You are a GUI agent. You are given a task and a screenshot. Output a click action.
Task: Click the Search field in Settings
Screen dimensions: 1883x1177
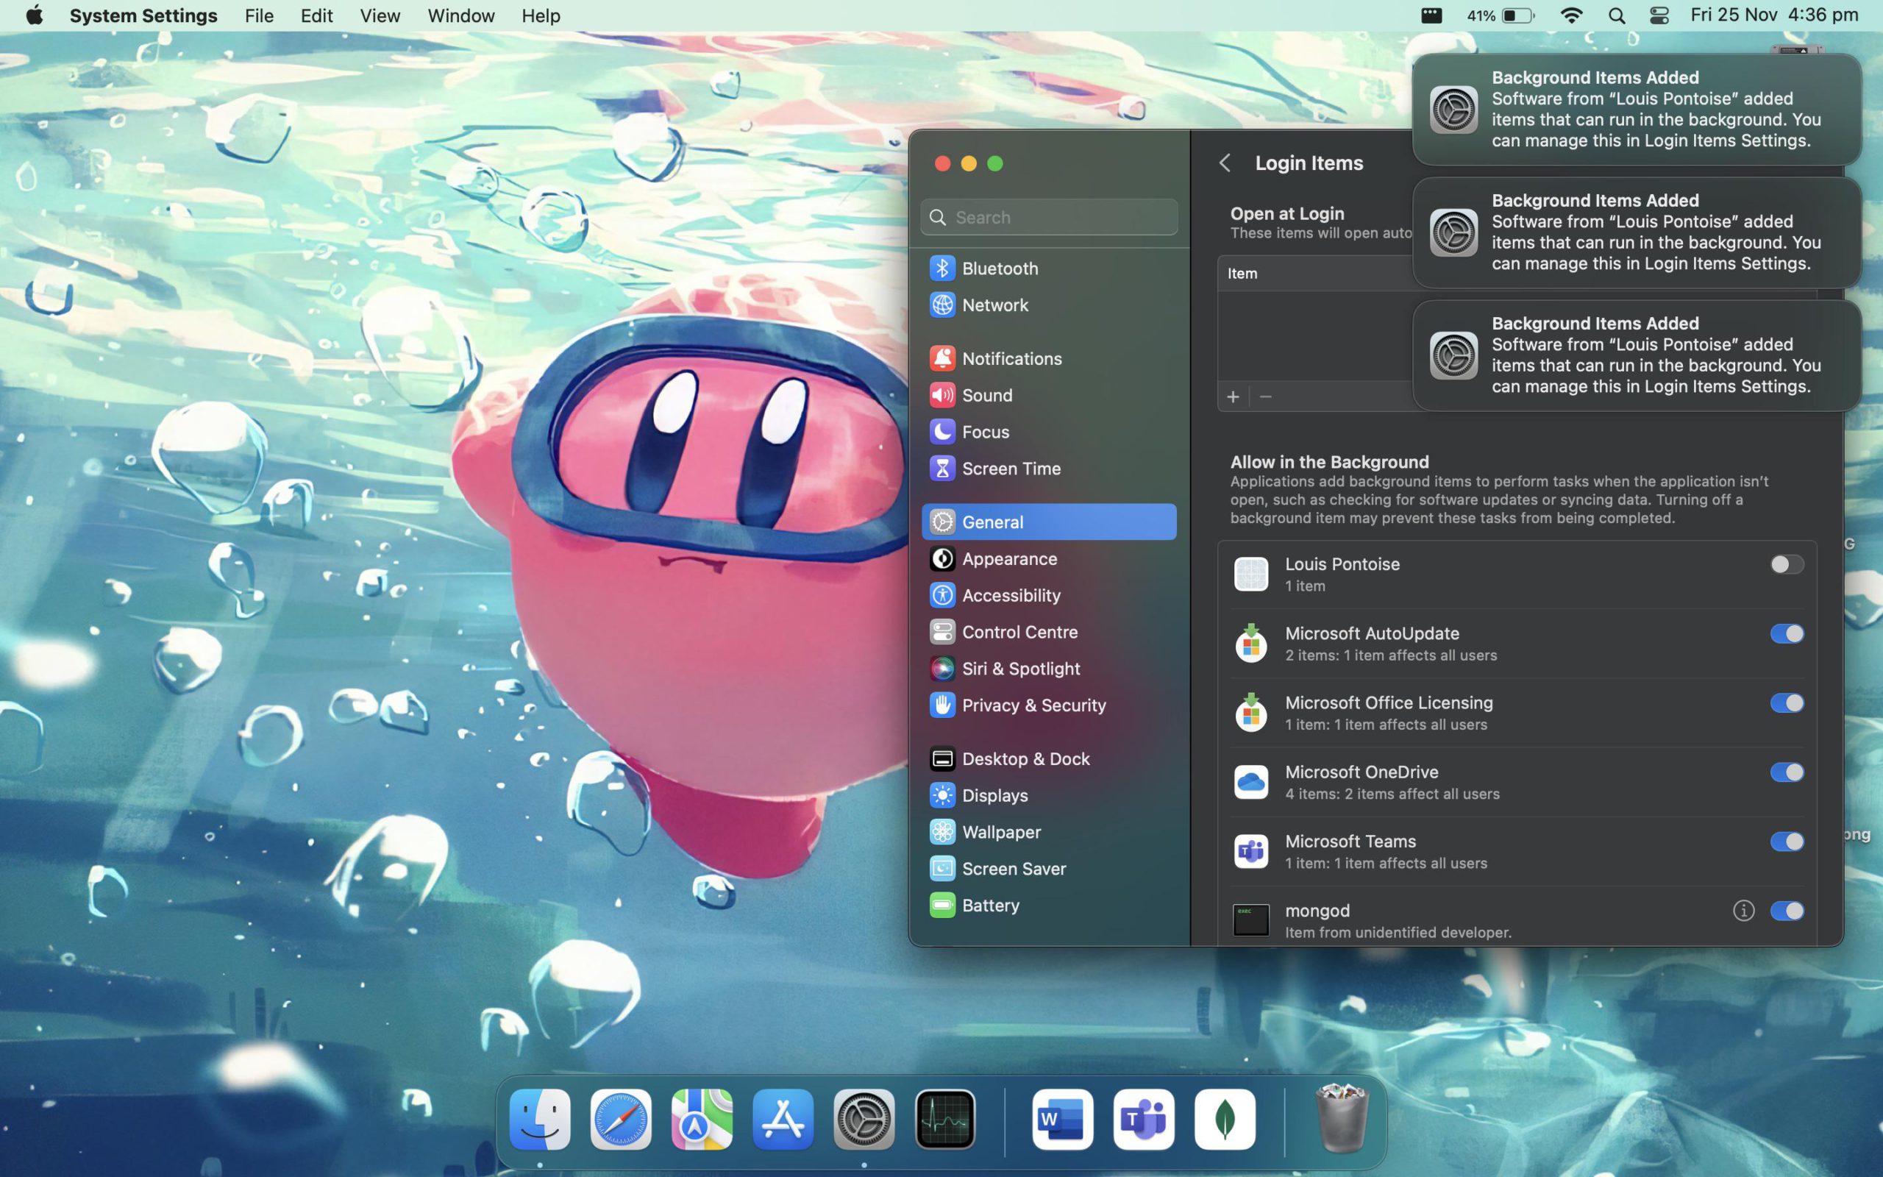[1048, 217]
